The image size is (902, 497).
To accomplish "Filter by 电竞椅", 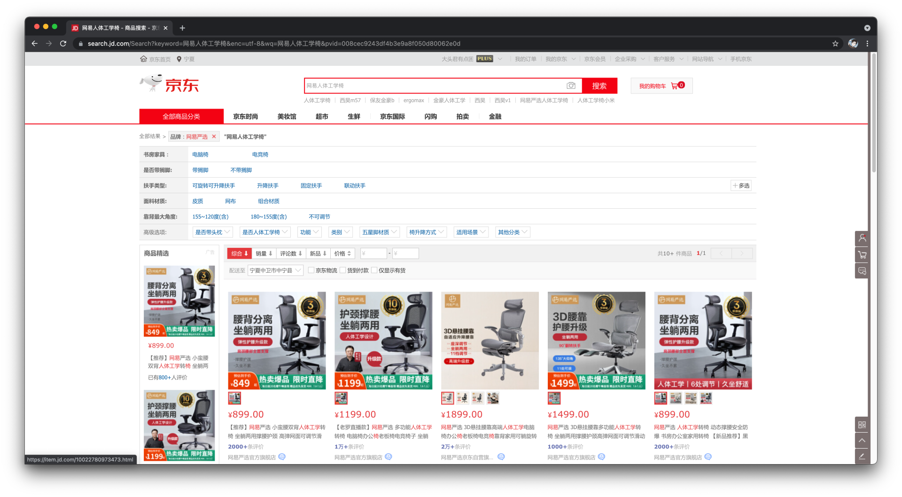I will coord(260,154).
